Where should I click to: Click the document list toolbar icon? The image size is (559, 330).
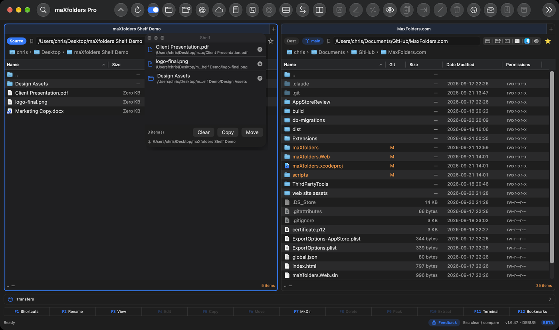236,10
